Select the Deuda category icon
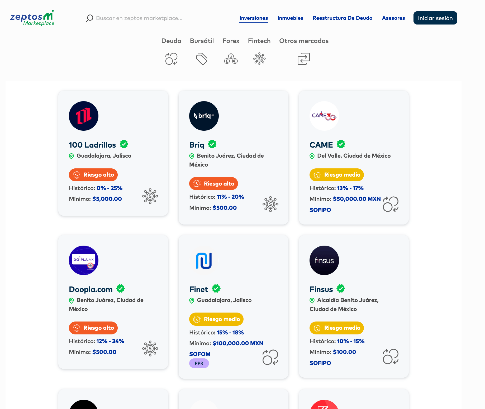Viewport: 485px width, 409px height. tap(171, 59)
